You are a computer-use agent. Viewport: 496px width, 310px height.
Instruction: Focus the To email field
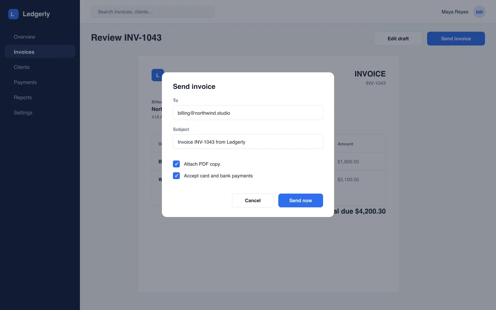click(248, 113)
